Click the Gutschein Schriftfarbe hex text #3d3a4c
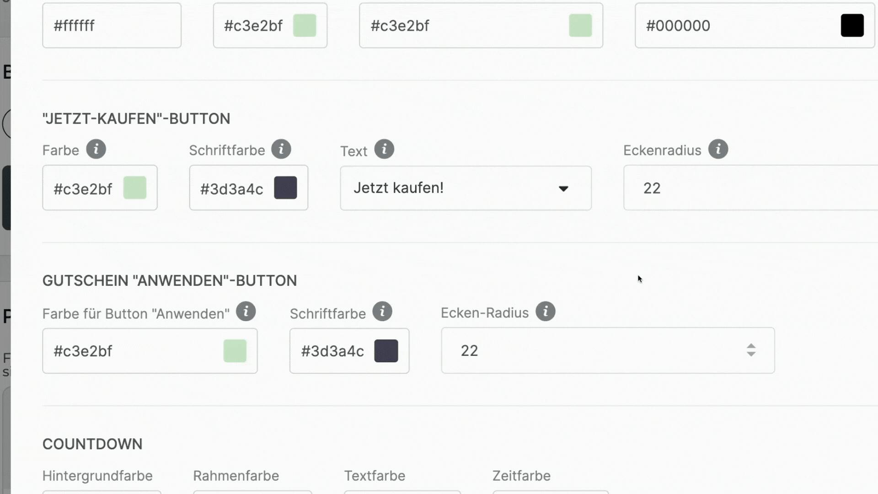Image resolution: width=878 pixels, height=494 pixels. (x=332, y=351)
